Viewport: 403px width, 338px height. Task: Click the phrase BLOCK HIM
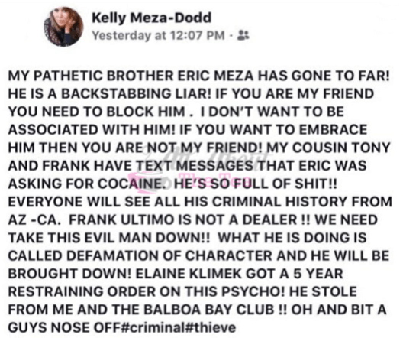[146, 112]
